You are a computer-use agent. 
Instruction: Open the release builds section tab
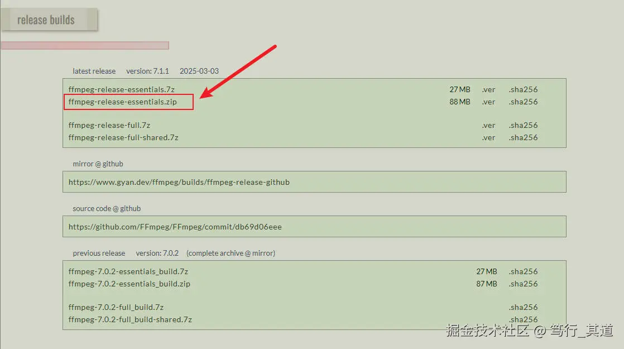[x=49, y=20]
